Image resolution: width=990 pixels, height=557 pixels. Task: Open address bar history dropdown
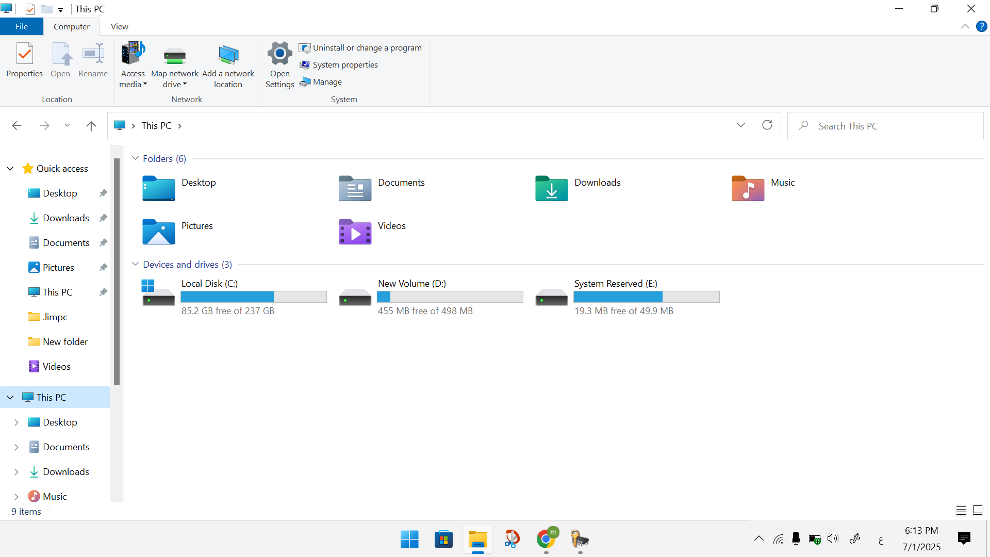pos(741,125)
